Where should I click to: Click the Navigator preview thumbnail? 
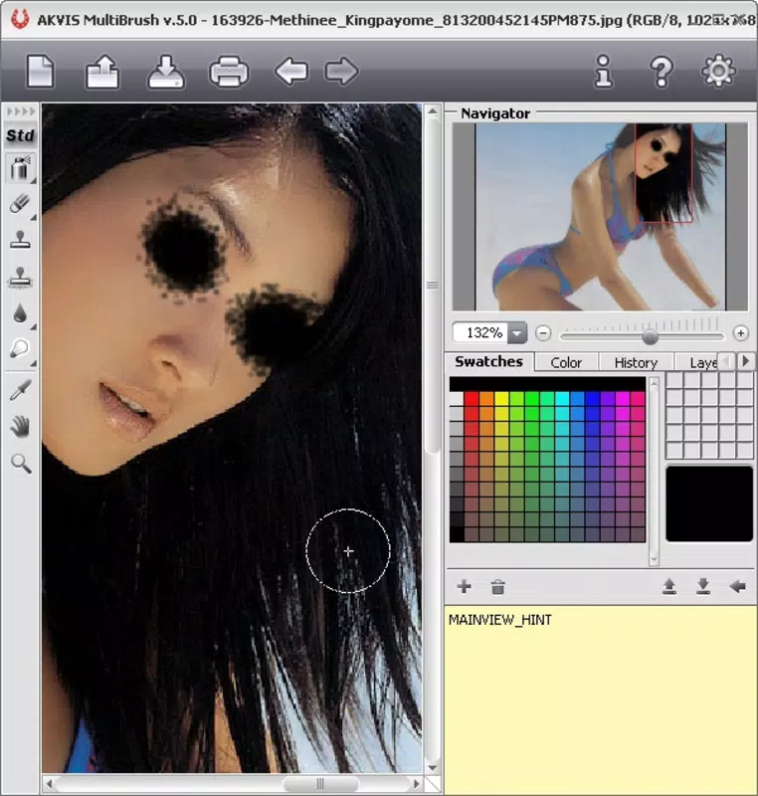pyautogui.click(x=600, y=217)
